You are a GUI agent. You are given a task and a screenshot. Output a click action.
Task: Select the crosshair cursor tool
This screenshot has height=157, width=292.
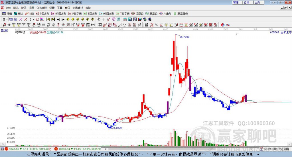[104, 19]
